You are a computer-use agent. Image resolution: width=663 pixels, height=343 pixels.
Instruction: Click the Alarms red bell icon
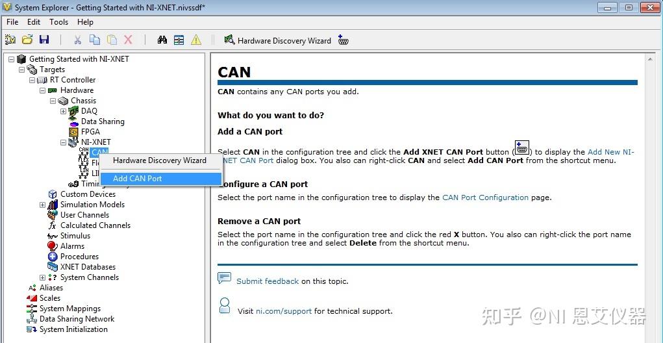[x=53, y=246]
